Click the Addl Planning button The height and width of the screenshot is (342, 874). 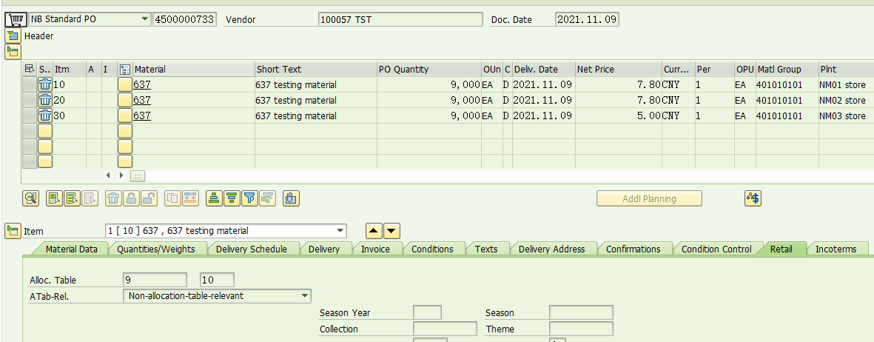click(649, 198)
